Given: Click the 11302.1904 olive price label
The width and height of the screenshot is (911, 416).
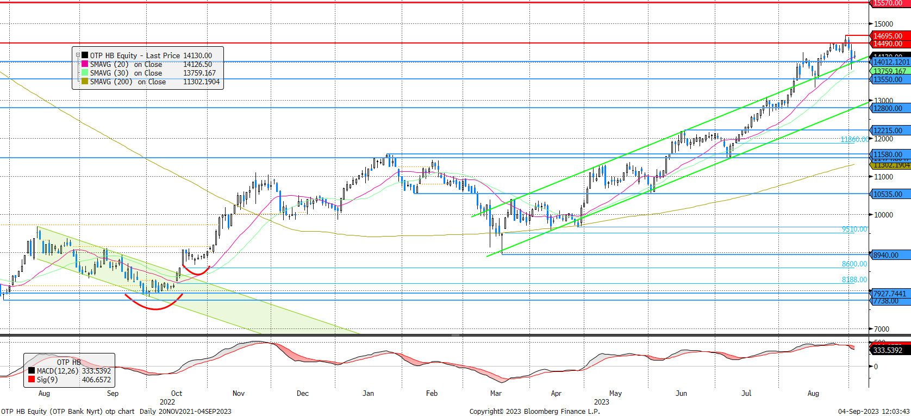Looking at the screenshot, I should (x=890, y=165).
